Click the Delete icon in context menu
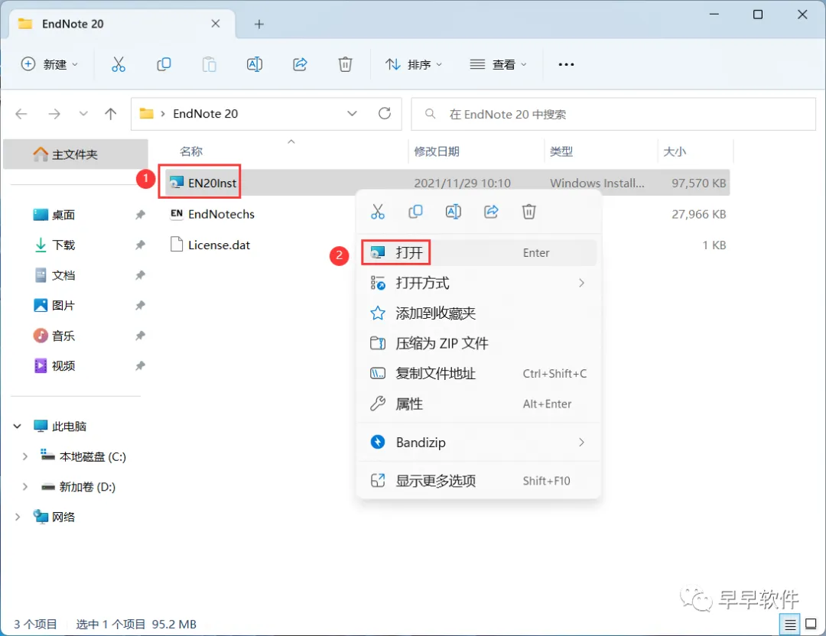The image size is (826, 636). pyautogui.click(x=529, y=212)
